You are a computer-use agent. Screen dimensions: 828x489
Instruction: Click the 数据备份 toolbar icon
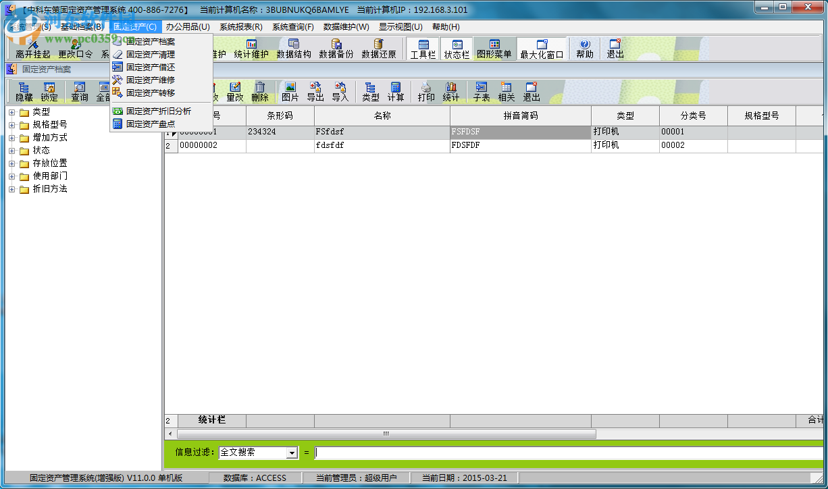click(336, 49)
